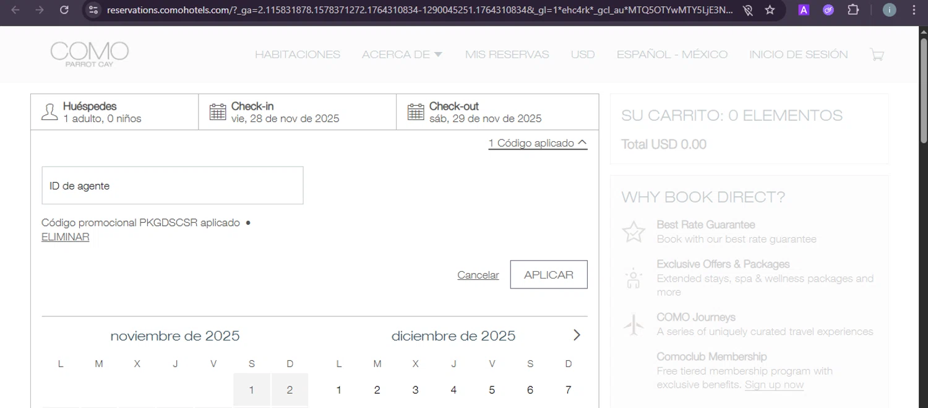Screen dimensions: 928x408
Task: Click the ID de agente field
Action: pos(173,185)
